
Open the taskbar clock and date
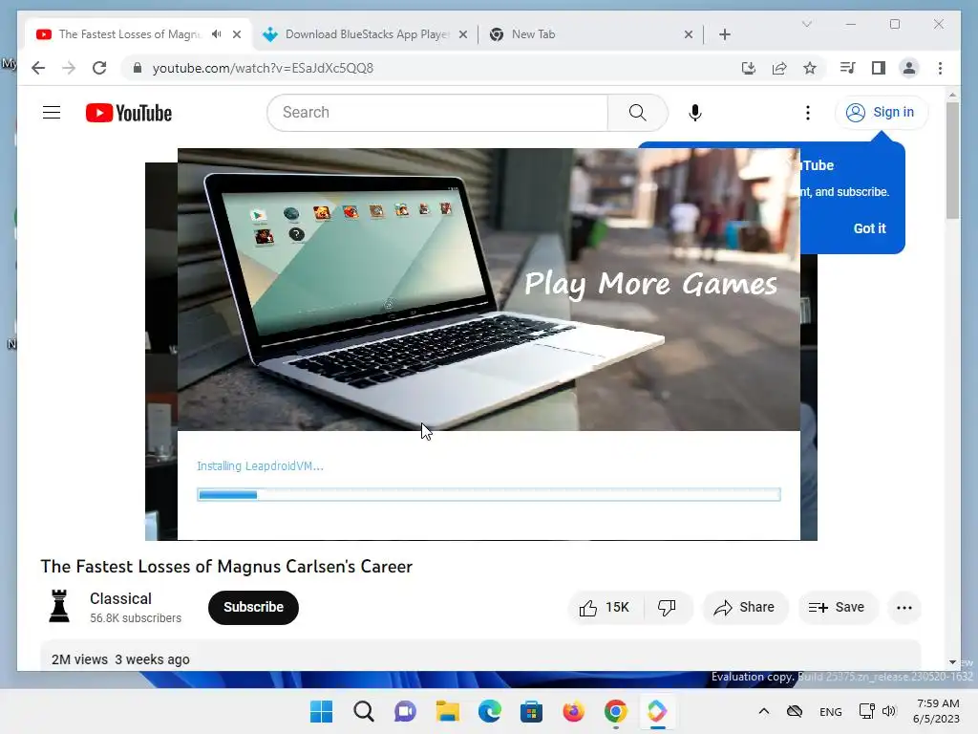coord(936,711)
